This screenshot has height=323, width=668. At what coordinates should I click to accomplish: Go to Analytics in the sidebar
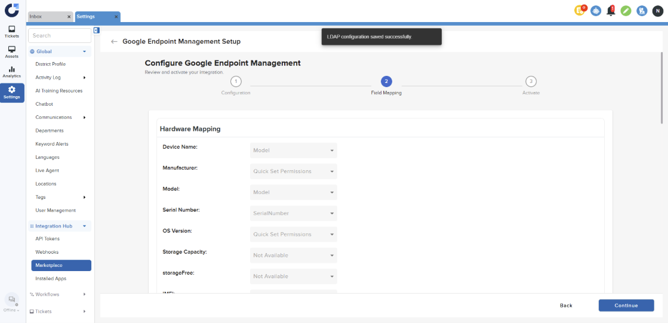coord(12,72)
